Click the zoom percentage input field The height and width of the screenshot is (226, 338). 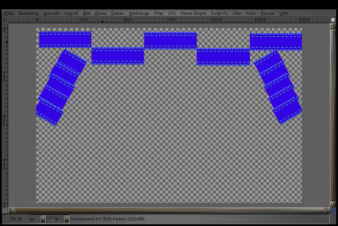[55, 219]
